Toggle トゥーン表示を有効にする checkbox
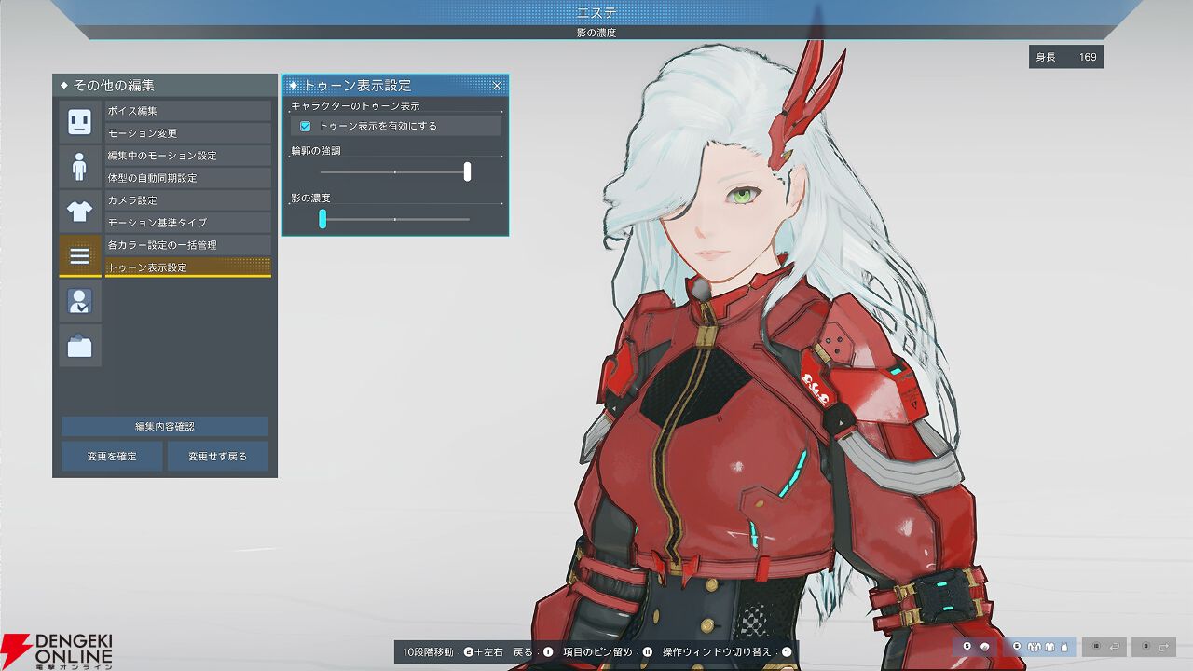1193x671 pixels. (x=305, y=126)
